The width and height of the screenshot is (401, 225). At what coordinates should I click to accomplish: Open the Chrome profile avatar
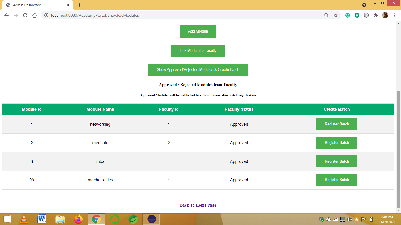click(385, 15)
